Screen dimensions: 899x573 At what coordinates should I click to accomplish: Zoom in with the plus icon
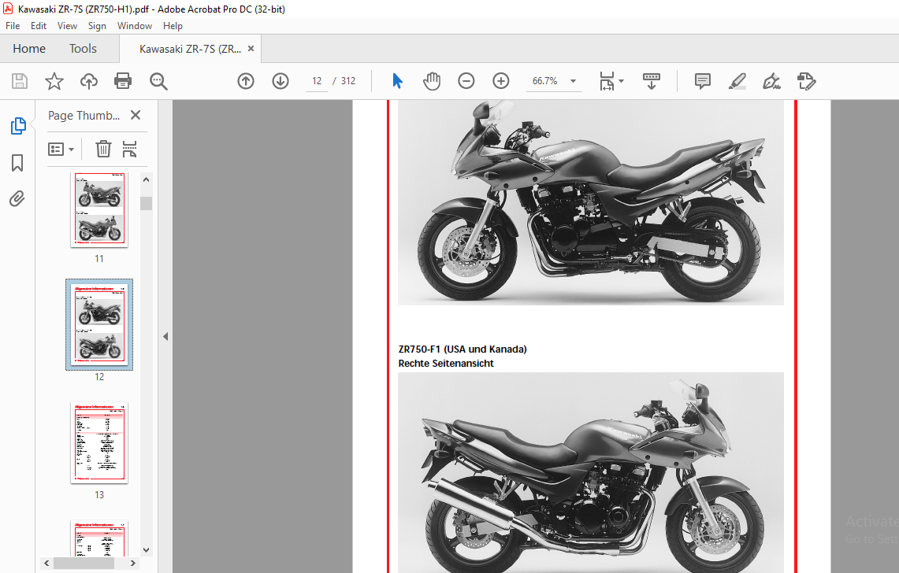(x=501, y=81)
